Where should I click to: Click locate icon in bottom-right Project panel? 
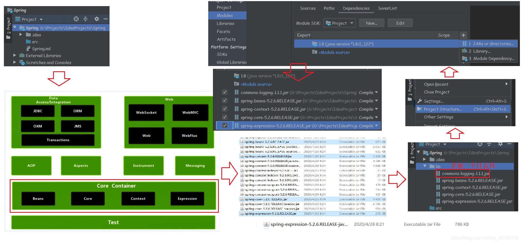point(480,144)
